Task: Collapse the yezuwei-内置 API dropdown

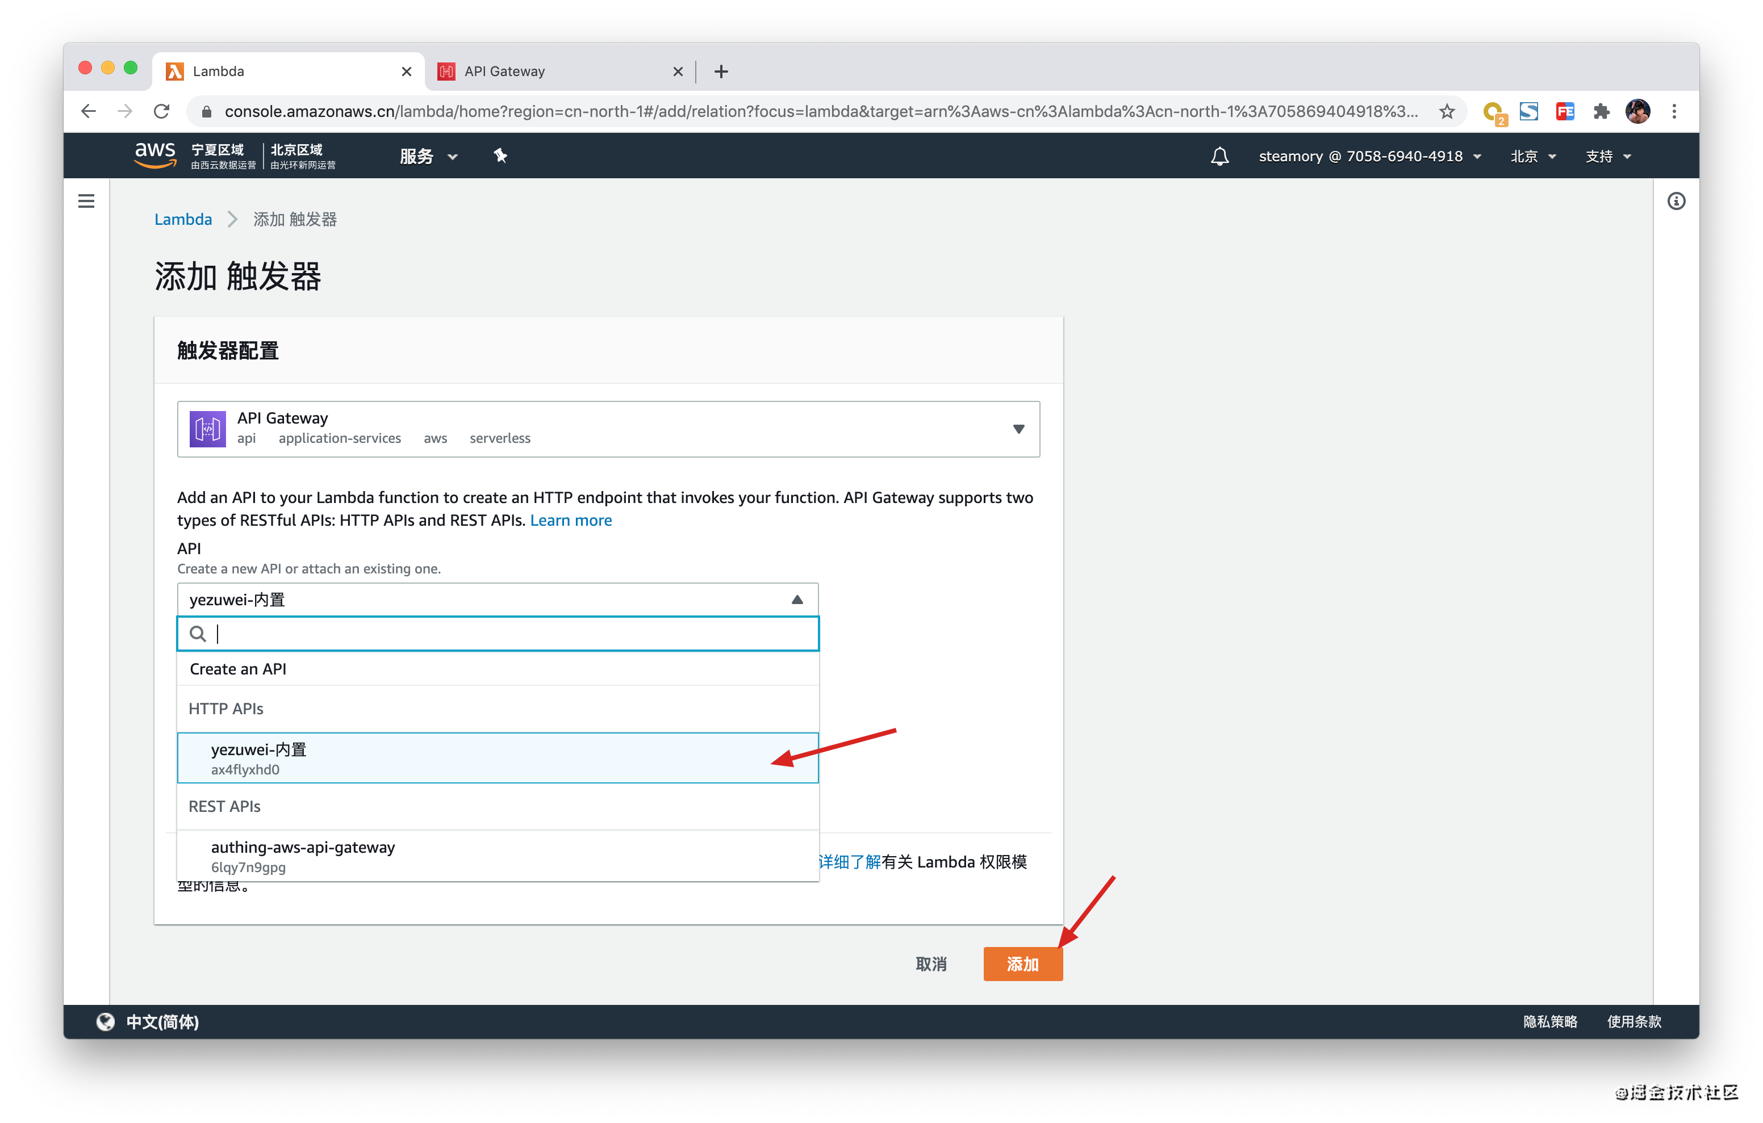Action: [797, 600]
